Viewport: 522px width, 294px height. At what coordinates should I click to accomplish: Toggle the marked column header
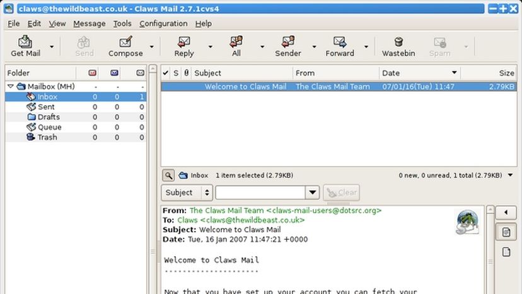[x=166, y=73]
